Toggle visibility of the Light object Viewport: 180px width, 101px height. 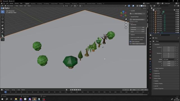tap(176, 33)
